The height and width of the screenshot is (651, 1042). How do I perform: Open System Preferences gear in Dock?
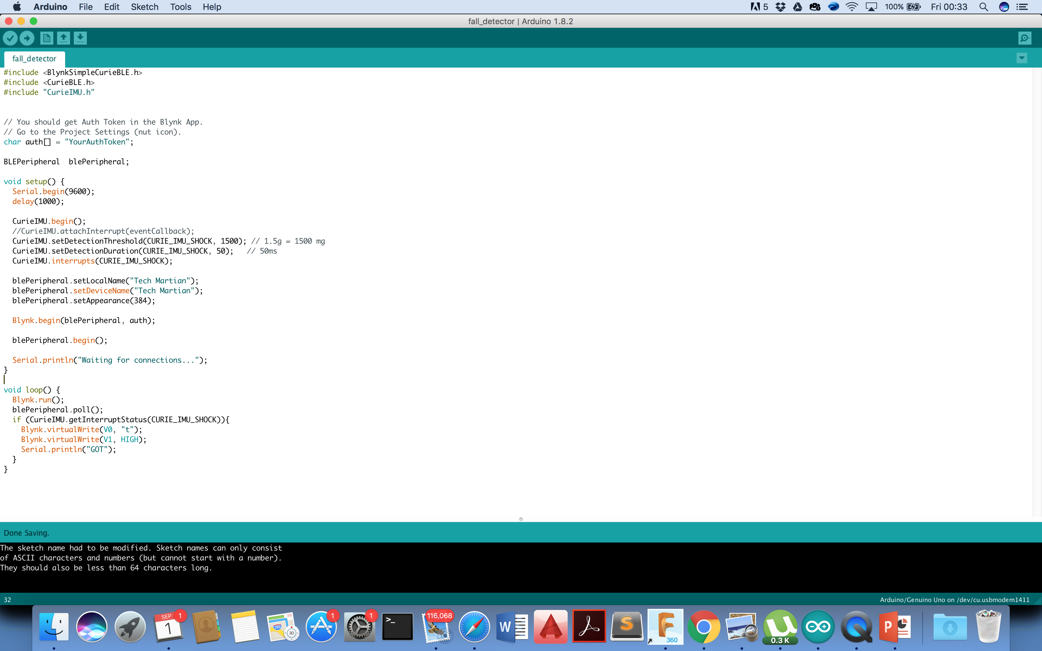click(359, 627)
